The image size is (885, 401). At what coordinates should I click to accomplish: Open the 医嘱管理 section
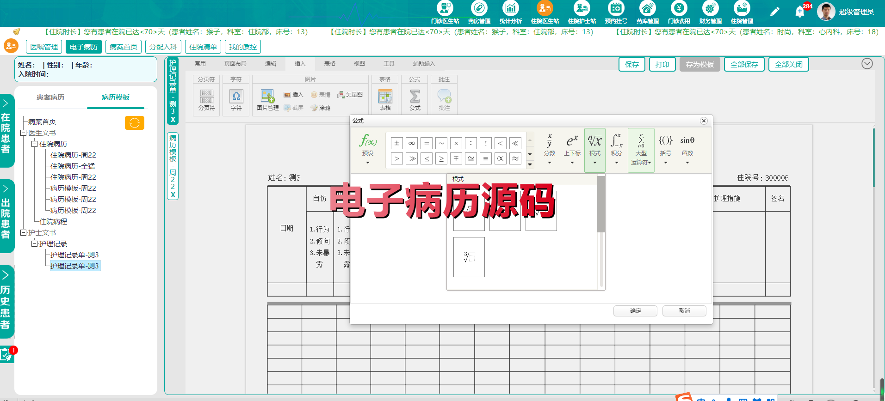tap(44, 47)
